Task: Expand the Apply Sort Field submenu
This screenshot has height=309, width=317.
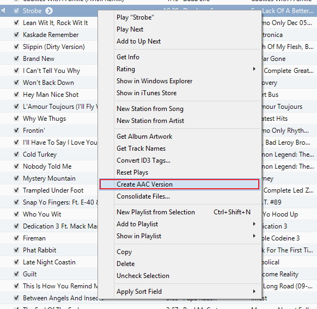Action: click(x=254, y=291)
